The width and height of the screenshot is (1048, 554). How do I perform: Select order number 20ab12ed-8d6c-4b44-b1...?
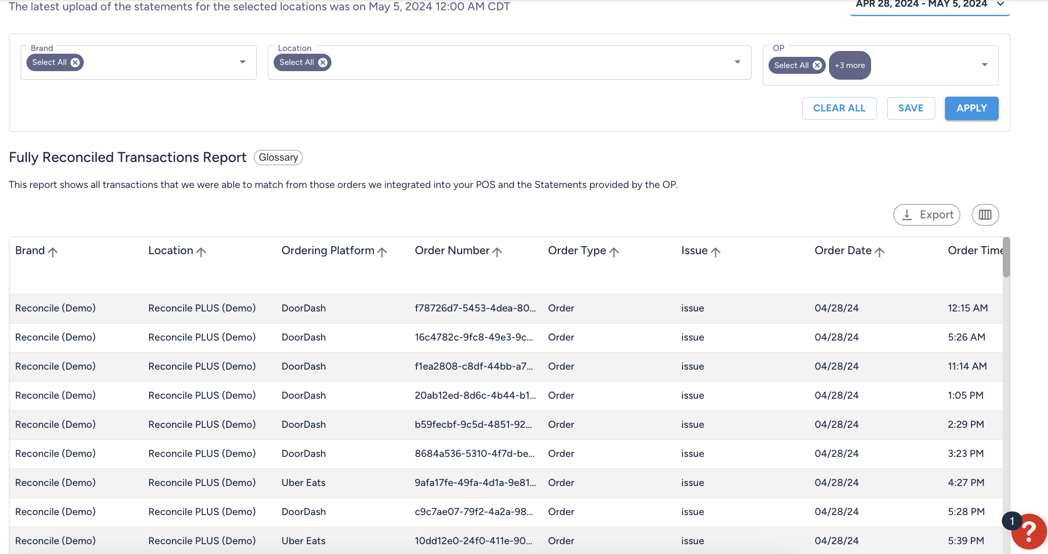(x=475, y=396)
